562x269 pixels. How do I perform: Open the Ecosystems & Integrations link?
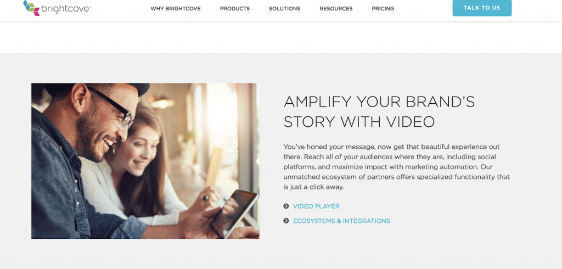point(341,221)
